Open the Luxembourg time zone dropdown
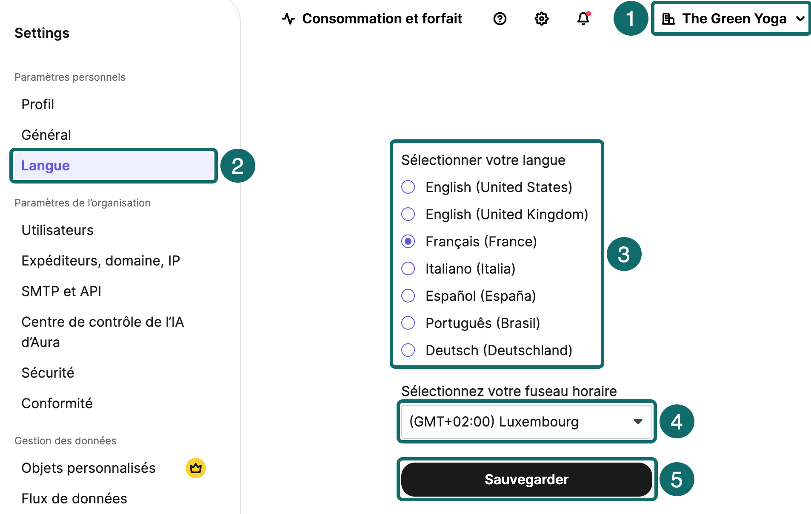The height and width of the screenshot is (514, 811). pyautogui.click(x=526, y=422)
